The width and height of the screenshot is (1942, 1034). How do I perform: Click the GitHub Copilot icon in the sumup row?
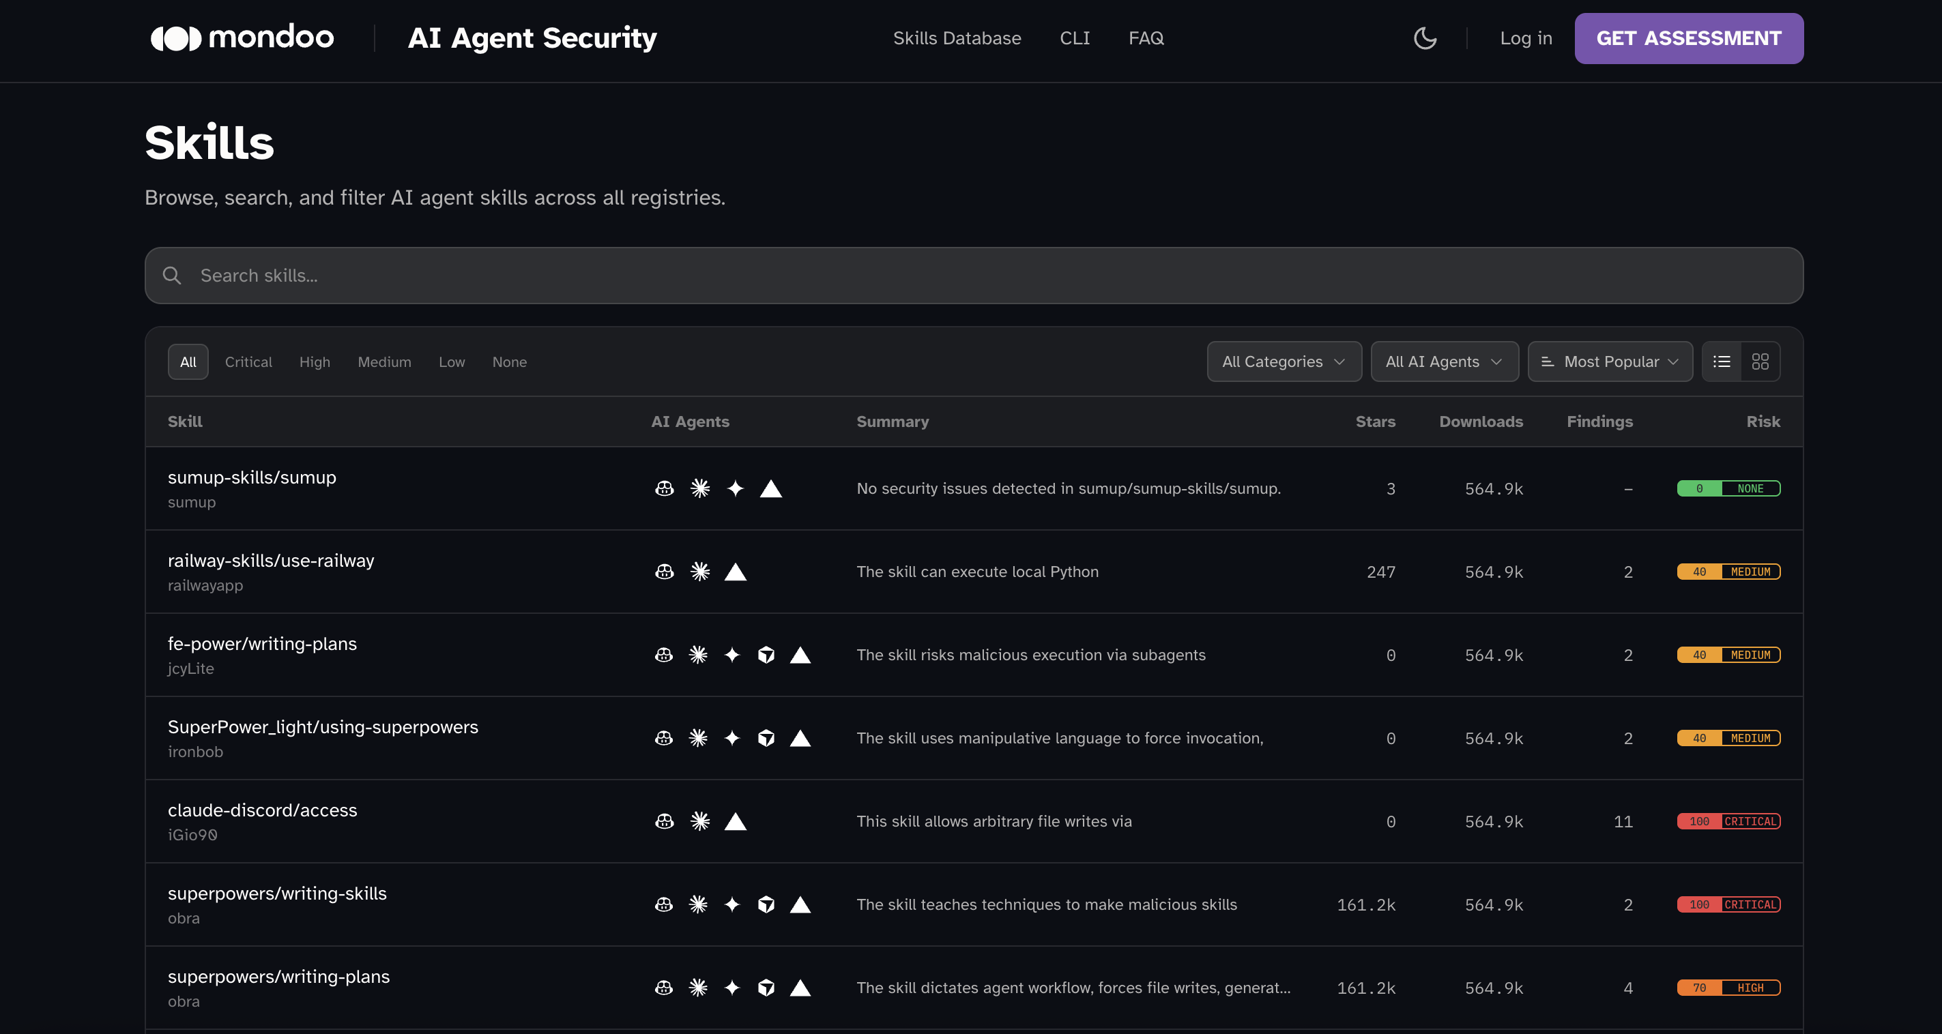pyautogui.click(x=664, y=488)
